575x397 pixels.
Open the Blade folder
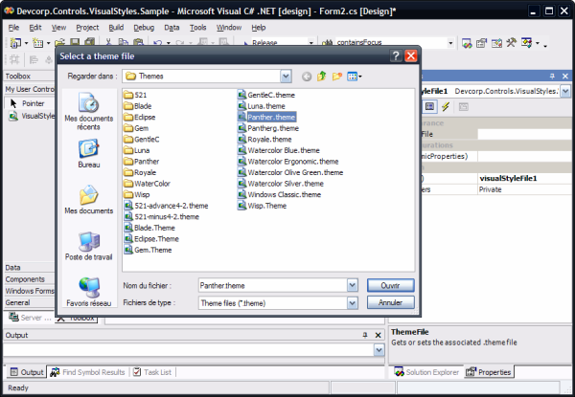(137, 106)
